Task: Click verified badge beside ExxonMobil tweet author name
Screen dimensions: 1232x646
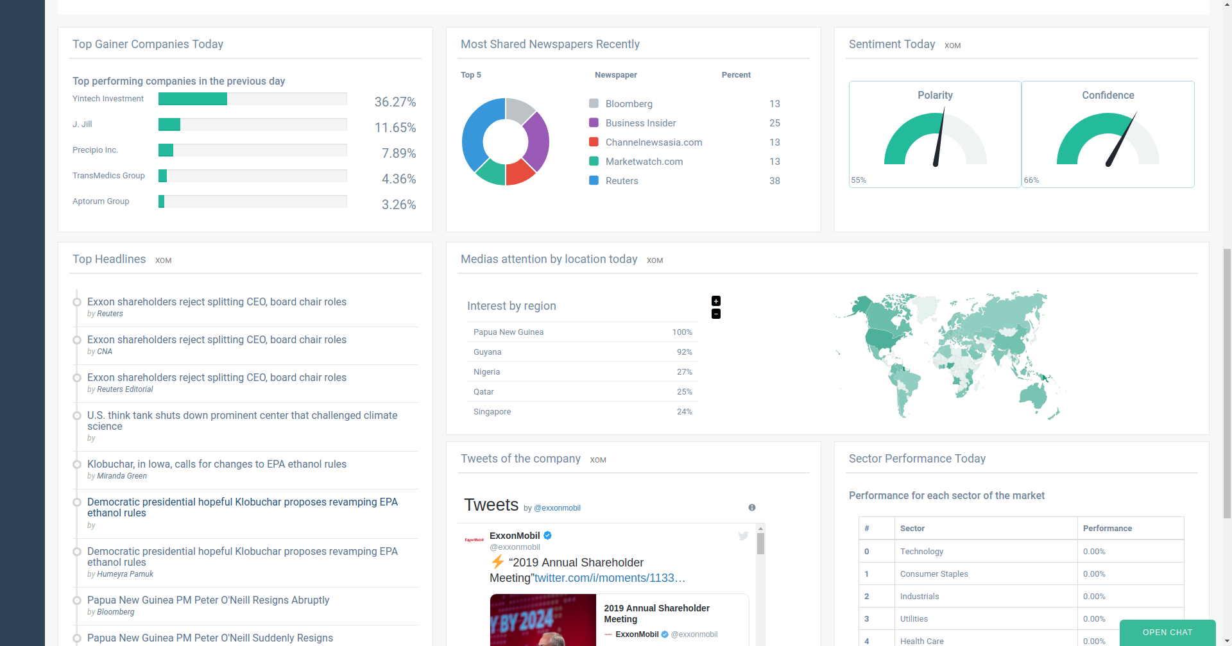Action: click(548, 536)
